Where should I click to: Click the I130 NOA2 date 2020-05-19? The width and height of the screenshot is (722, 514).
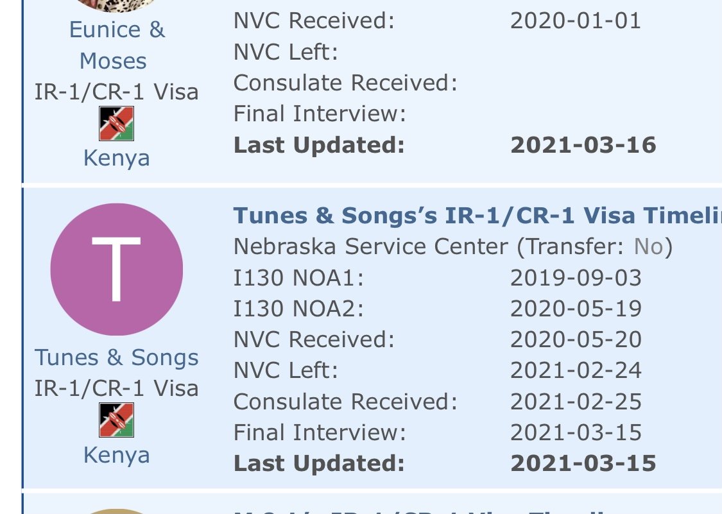pos(576,309)
